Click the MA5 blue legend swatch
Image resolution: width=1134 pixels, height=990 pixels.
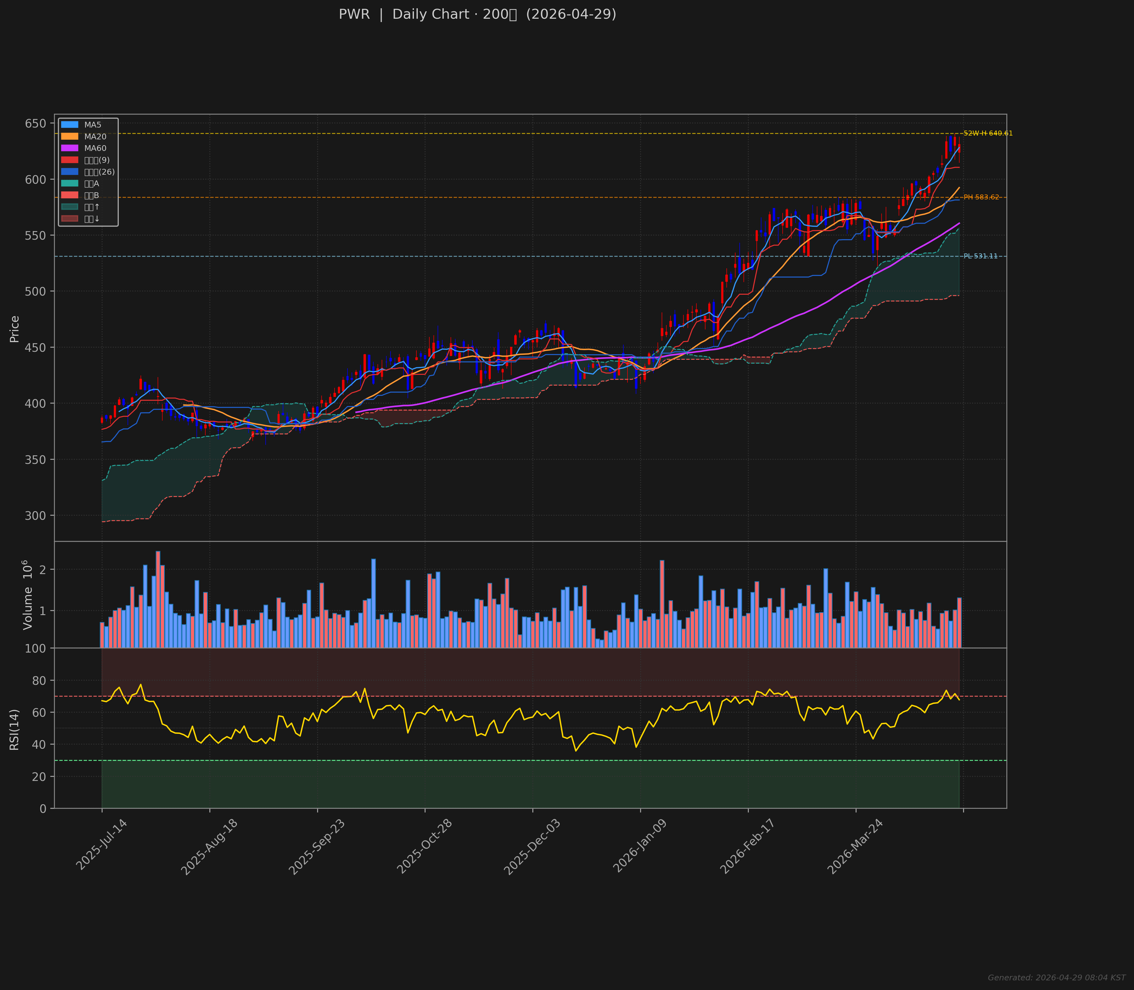[70, 125]
